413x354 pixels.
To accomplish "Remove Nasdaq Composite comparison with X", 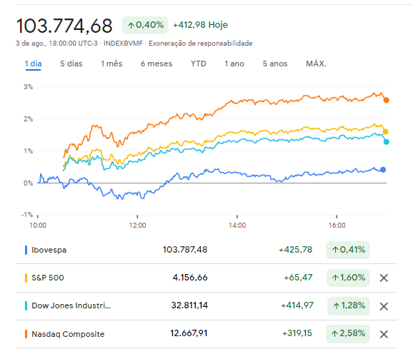I will click(384, 334).
